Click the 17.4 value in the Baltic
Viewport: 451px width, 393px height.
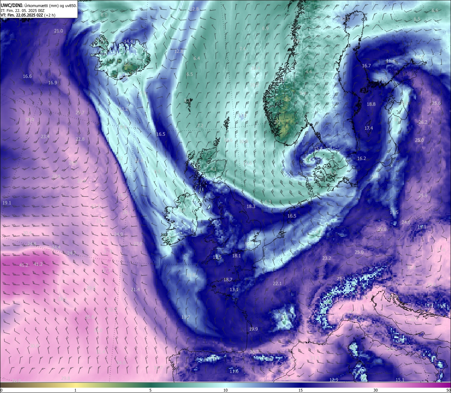(x=369, y=128)
